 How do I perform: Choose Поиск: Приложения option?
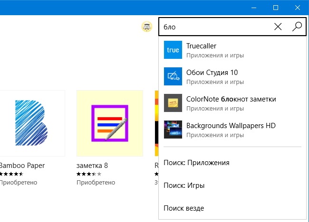196,163
